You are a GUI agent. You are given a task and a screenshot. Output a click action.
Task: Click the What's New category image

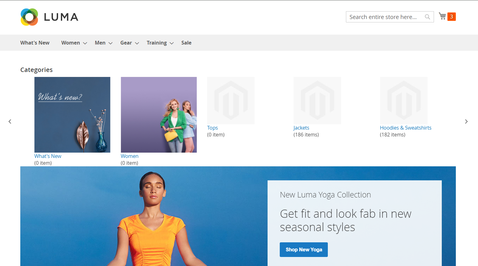[x=72, y=115]
